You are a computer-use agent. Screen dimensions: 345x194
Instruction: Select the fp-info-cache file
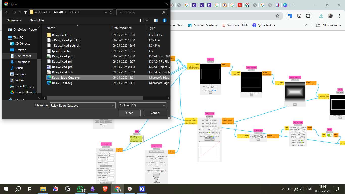pos(61,51)
